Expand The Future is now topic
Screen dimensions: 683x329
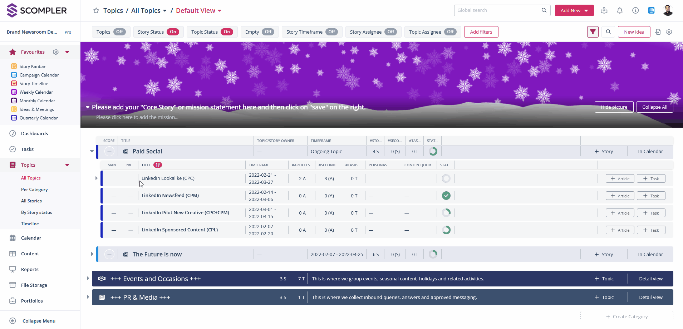(x=92, y=254)
